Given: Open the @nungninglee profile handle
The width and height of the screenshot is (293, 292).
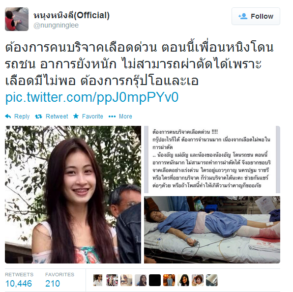Looking at the screenshot, I should click(x=56, y=25).
